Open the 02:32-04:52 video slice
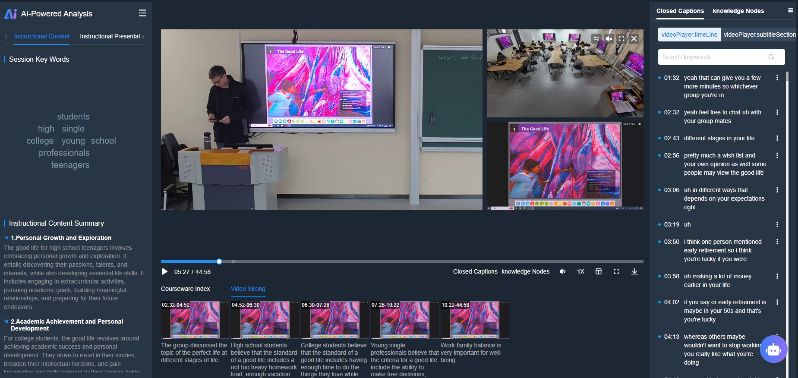The width and height of the screenshot is (798, 378). coord(195,320)
